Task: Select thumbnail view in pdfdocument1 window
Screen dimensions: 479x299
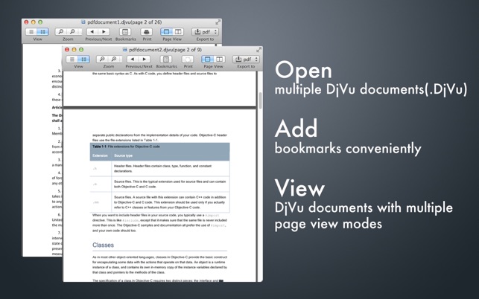Action: click(x=43, y=31)
